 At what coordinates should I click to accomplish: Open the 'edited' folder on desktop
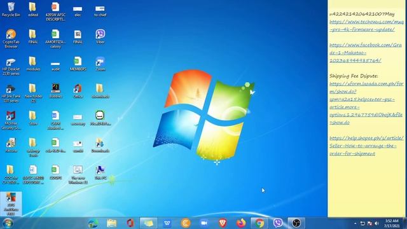pos(33,10)
